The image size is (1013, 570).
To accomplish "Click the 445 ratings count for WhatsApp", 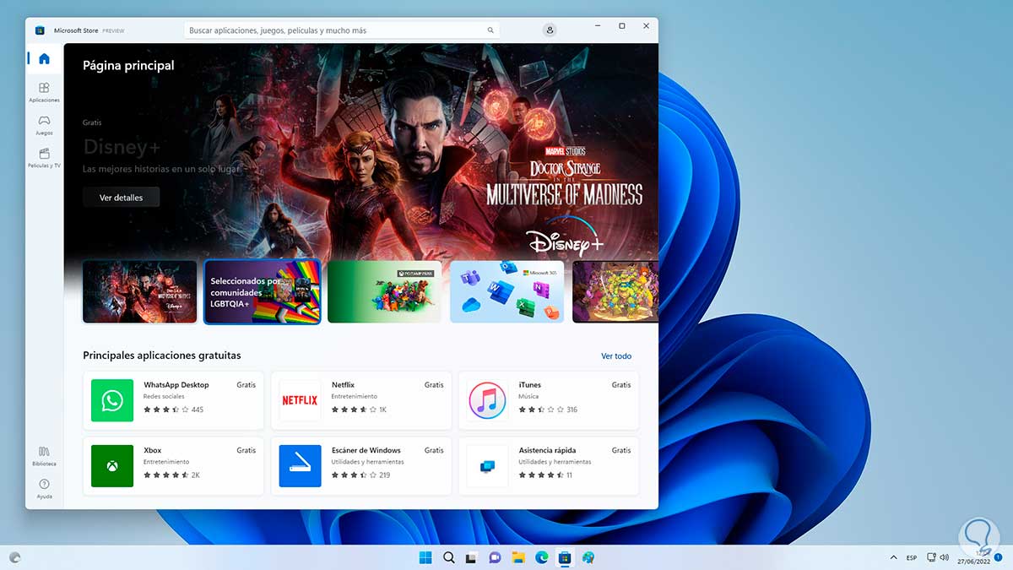I will pos(198,410).
